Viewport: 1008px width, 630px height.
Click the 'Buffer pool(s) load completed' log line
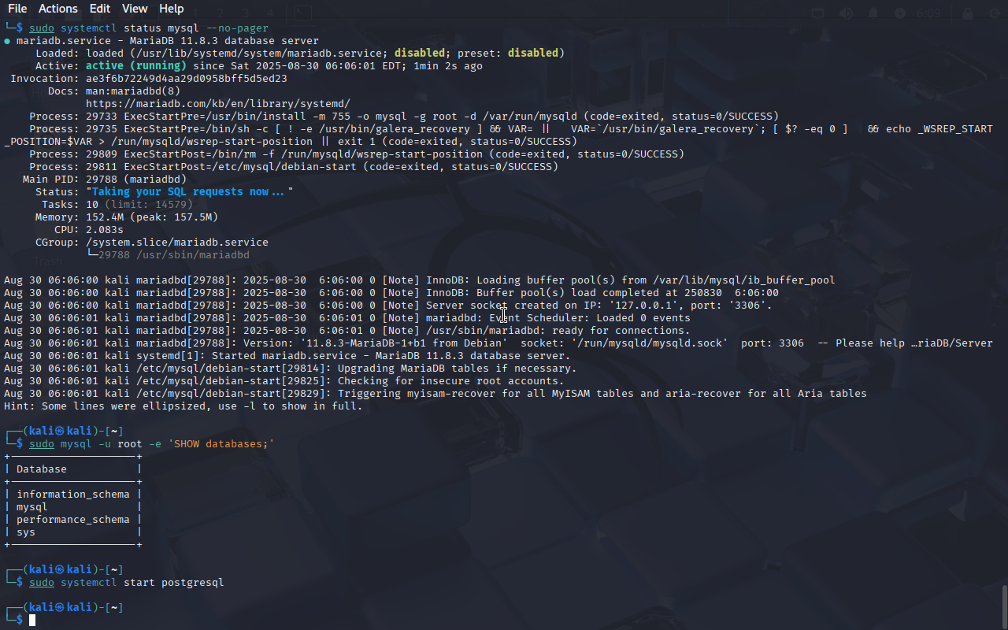[391, 292]
